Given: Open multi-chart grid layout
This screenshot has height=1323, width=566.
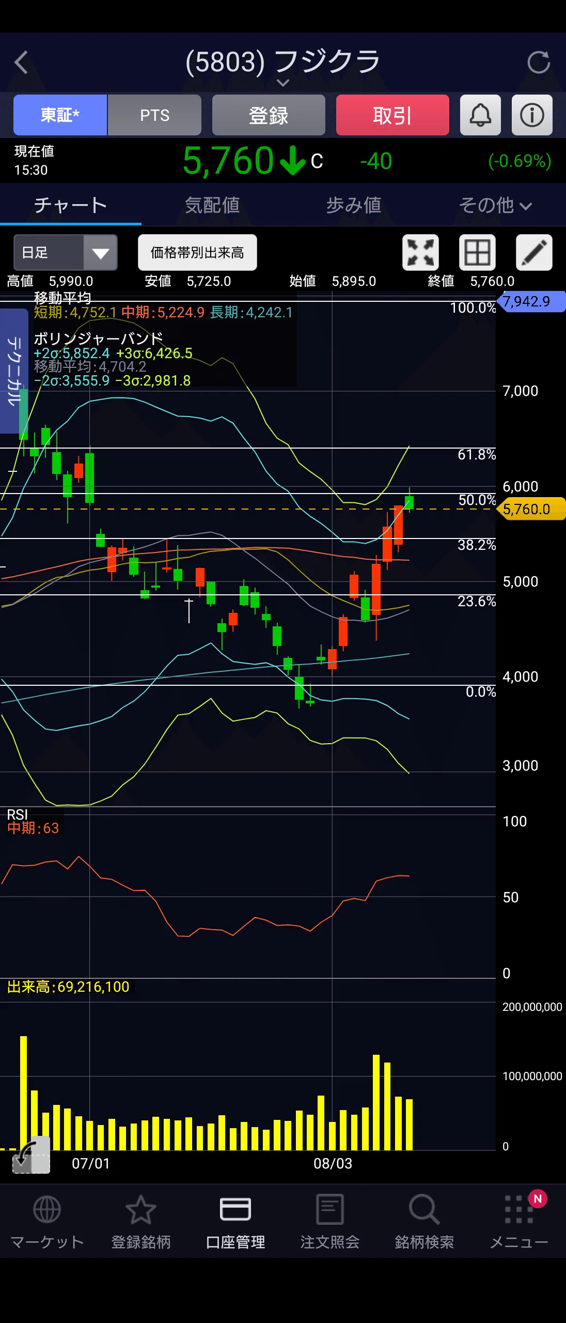Looking at the screenshot, I should tap(477, 252).
